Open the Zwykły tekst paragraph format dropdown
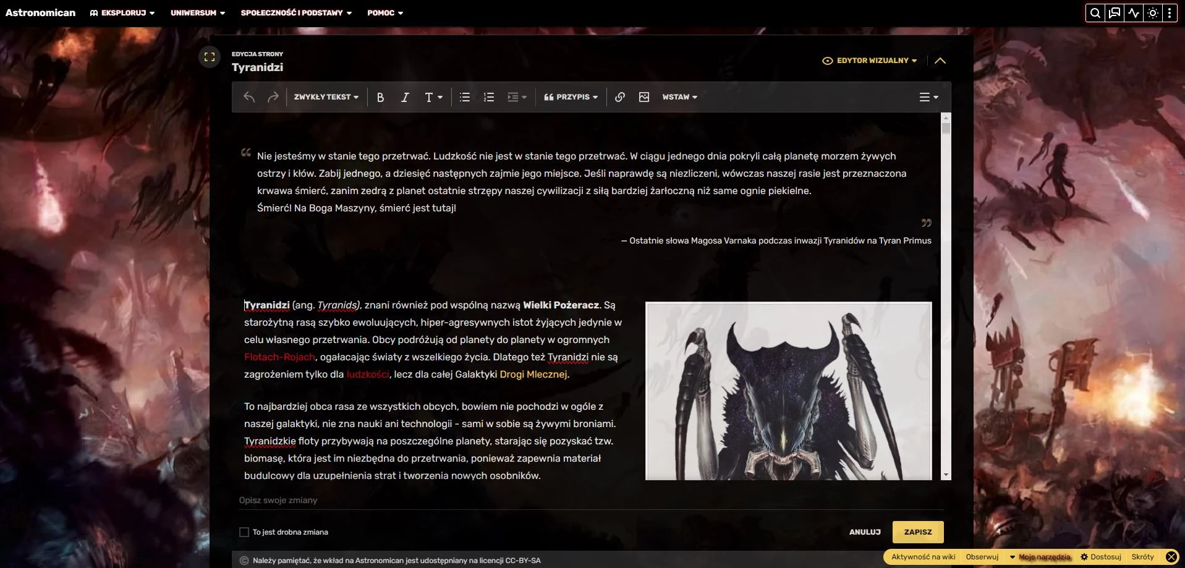The height and width of the screenshot is (568, 1185). [326, 97]
